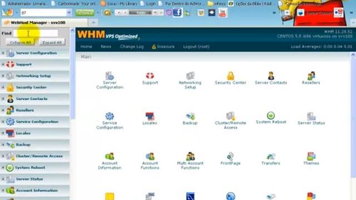The width and height of the screenshot is (356, 200).
Task: Click Logout (root) in WHM navigation
Action: tap(196, 47)
